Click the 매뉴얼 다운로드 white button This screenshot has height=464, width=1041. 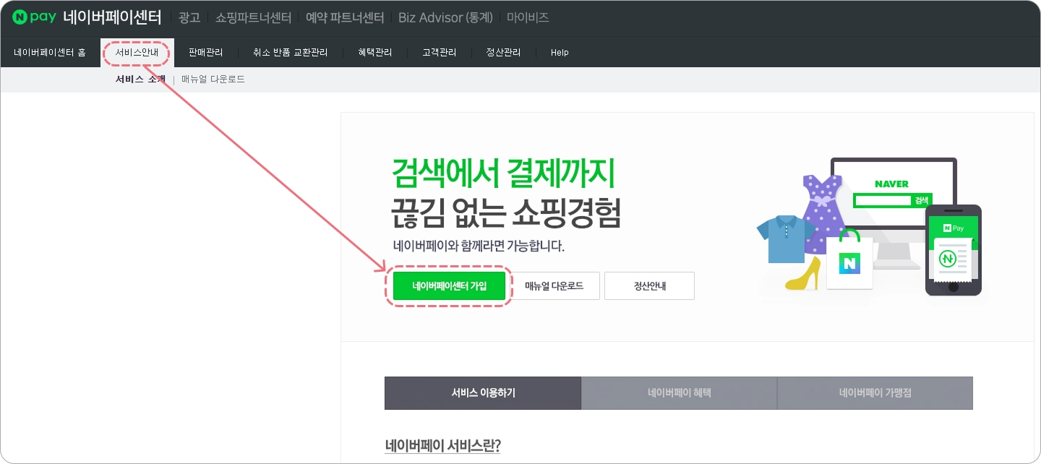coord(554,286)
